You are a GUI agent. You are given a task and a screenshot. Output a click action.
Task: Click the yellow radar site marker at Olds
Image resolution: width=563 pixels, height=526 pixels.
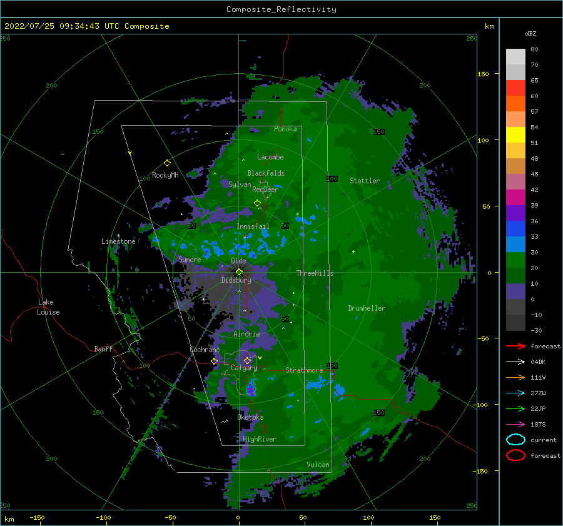239,272
